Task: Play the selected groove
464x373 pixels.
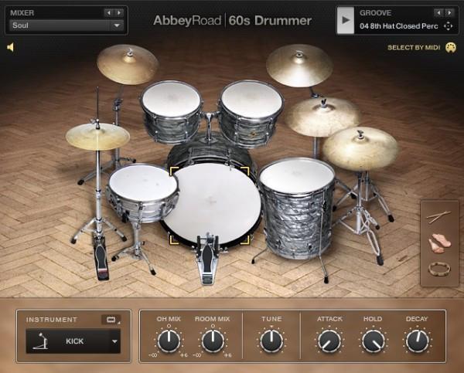Action: [x=346, y=20]
